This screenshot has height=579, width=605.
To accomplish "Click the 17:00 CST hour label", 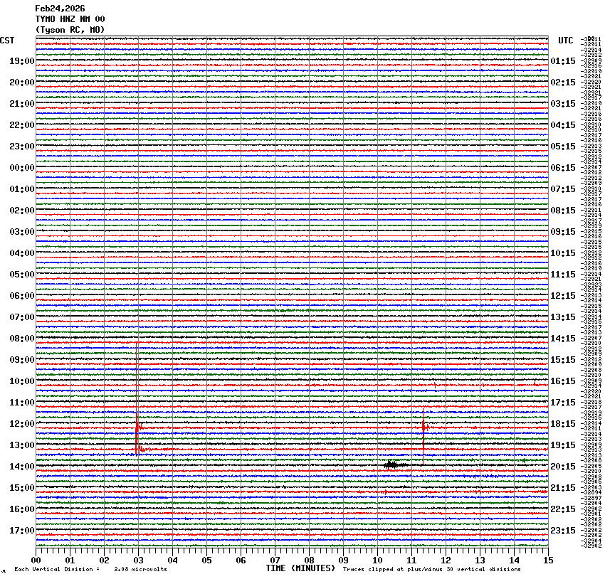I will (22, 531).
